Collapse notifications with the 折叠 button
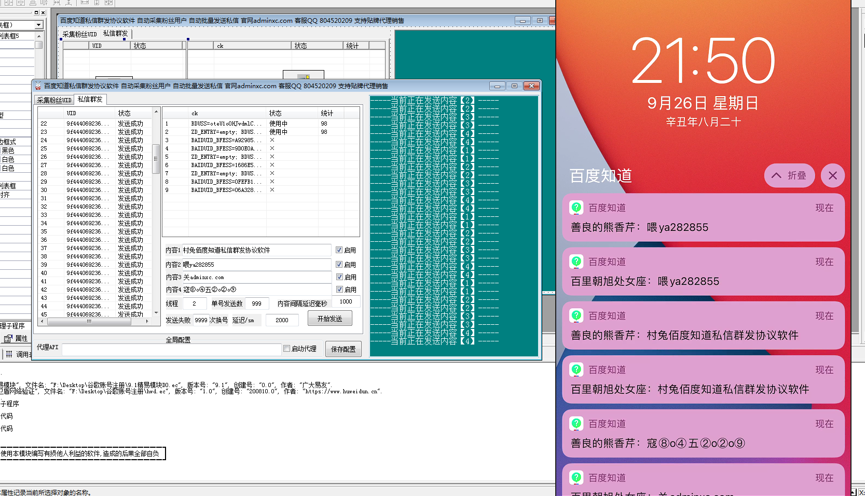 click(789, 176)
